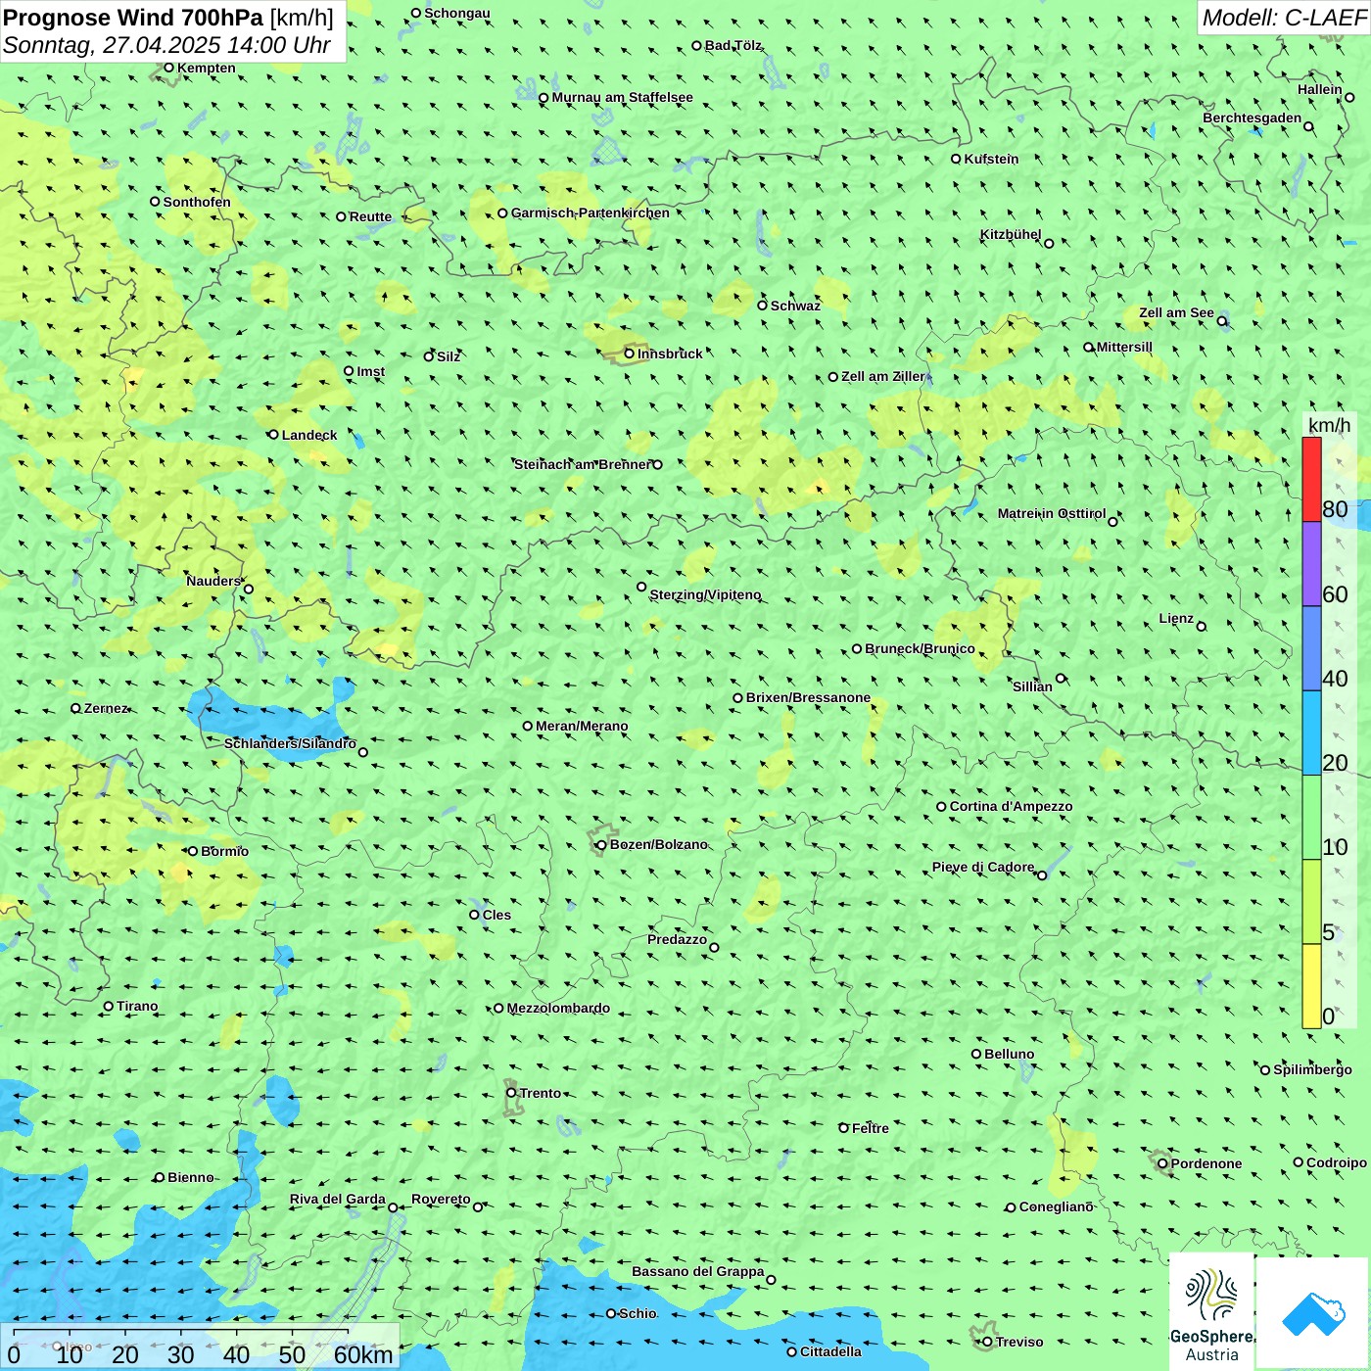1371x1371 pixels.
Task: Click the date 'Sonntag, 27.04.2025 14:00 Uhr'
Action: coord(166,45)
